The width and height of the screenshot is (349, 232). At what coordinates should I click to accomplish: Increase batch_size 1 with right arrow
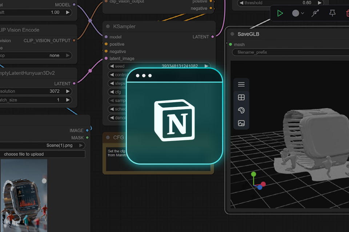pos(68,100)
